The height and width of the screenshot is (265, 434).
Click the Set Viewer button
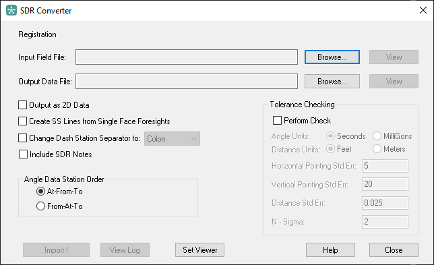click(x=200, y=249)
